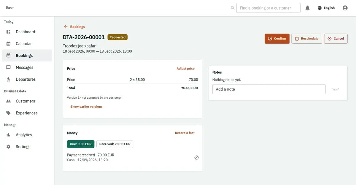The image size is (356, 185).
Task: Click the Save note button
Action: click(x=336, y=89)
